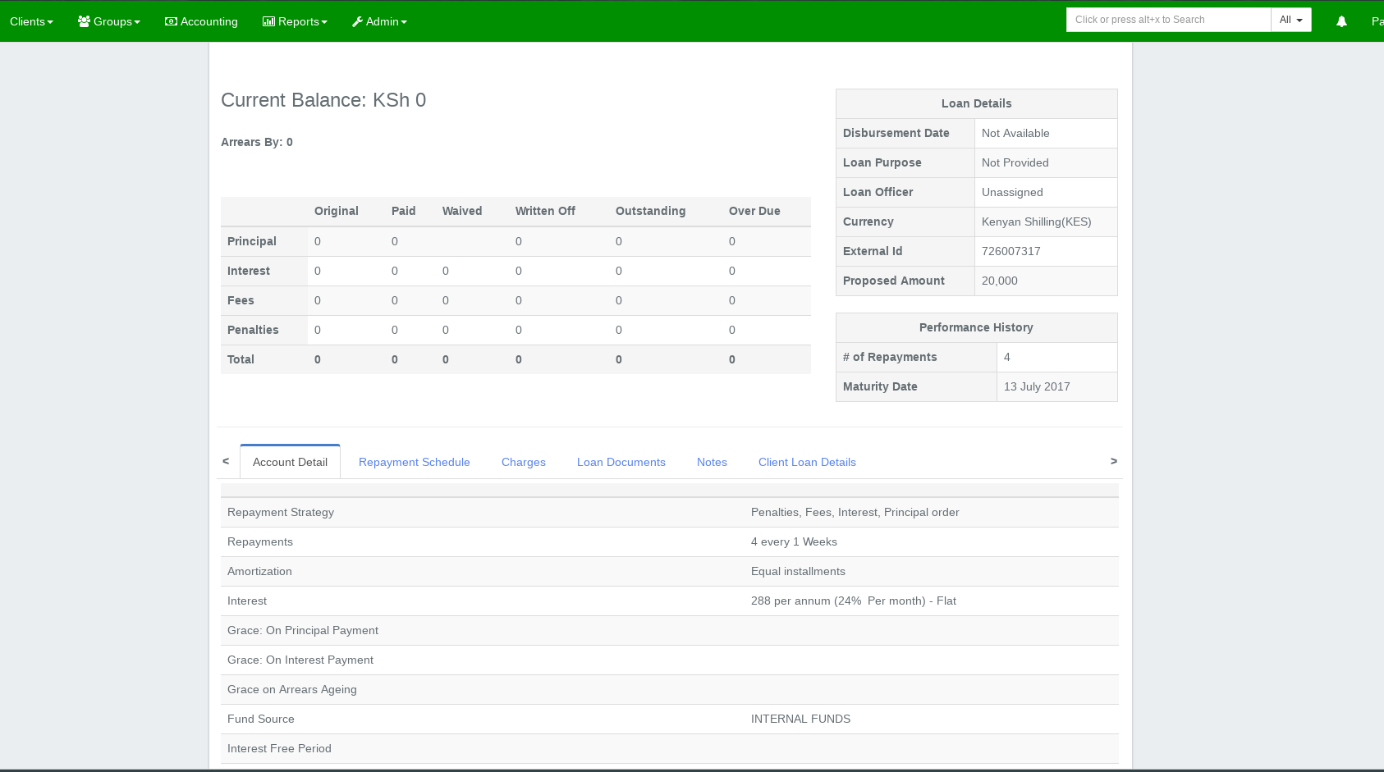Open the Admin menu
The image size is (1384, 772).
[x=379, y=21]
